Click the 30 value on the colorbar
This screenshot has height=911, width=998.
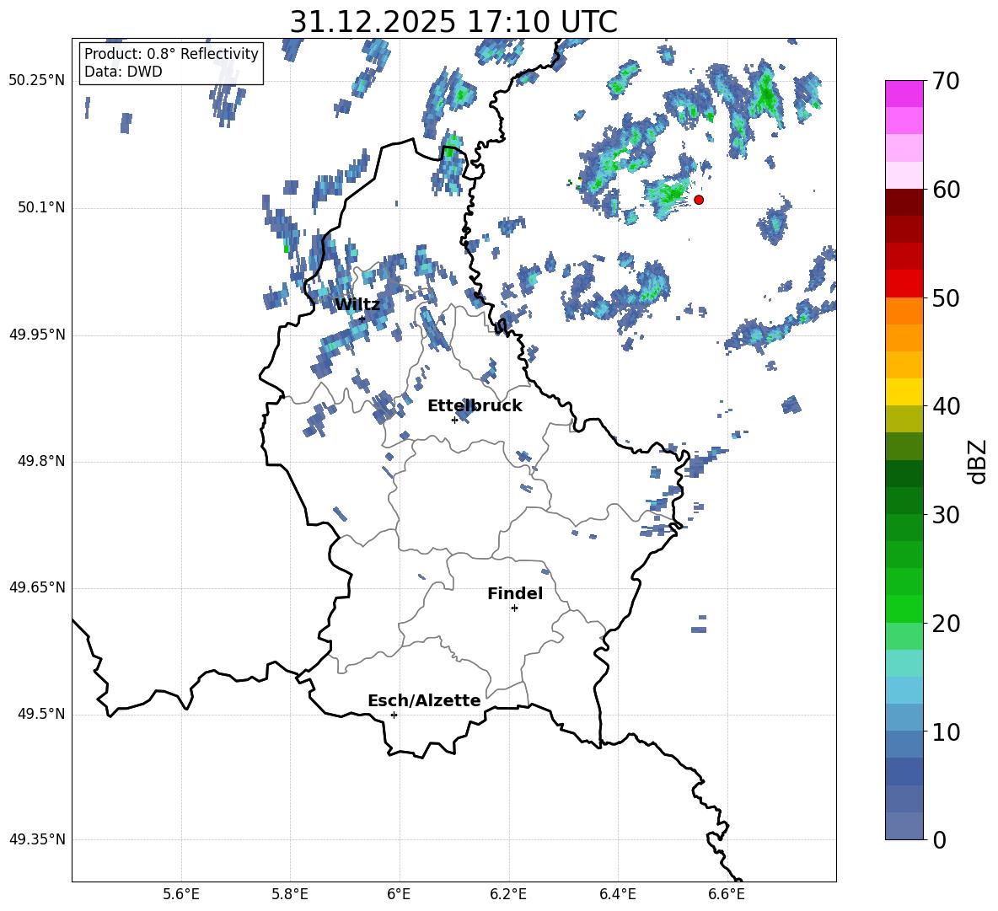tap(946, 515)
